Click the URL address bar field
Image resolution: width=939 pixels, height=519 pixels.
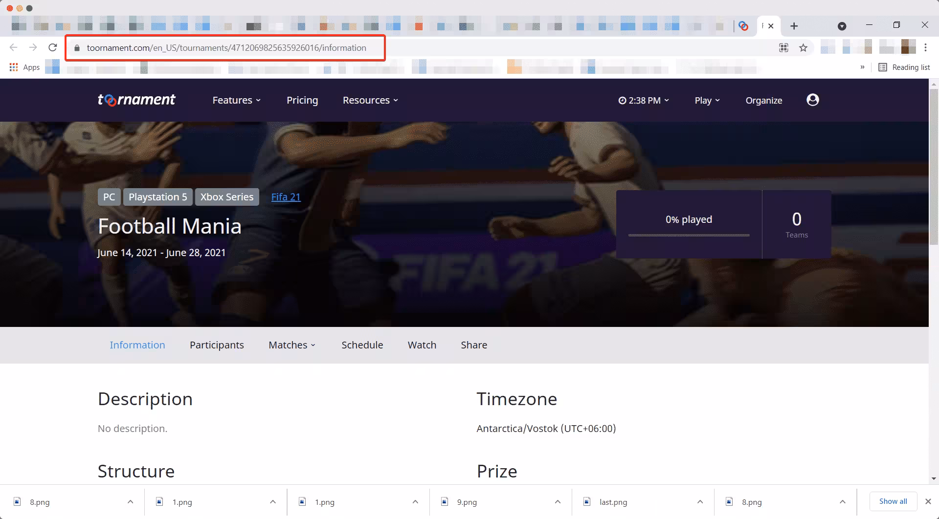point(225,48)
